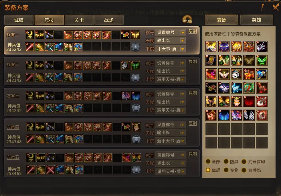Choose the scroll item icon in grid
Image resolution: width=281 pixels, height=196 pixels.
click(x=211, y=60)
